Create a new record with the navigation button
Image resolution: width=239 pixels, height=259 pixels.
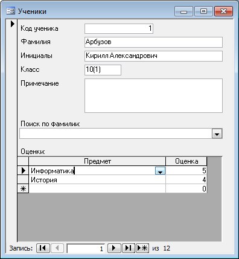[x=142, y=248]
